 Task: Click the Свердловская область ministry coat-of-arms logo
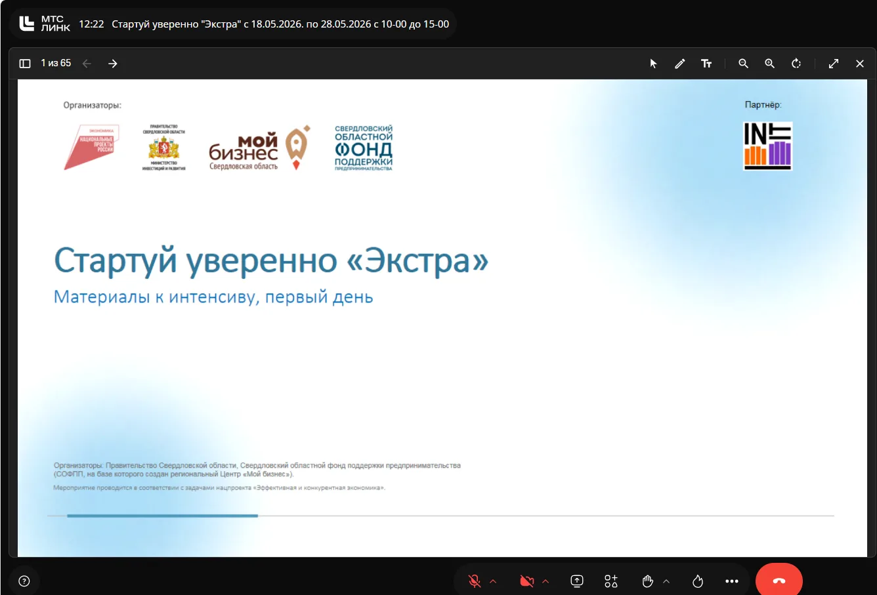[x=163, y=148]
